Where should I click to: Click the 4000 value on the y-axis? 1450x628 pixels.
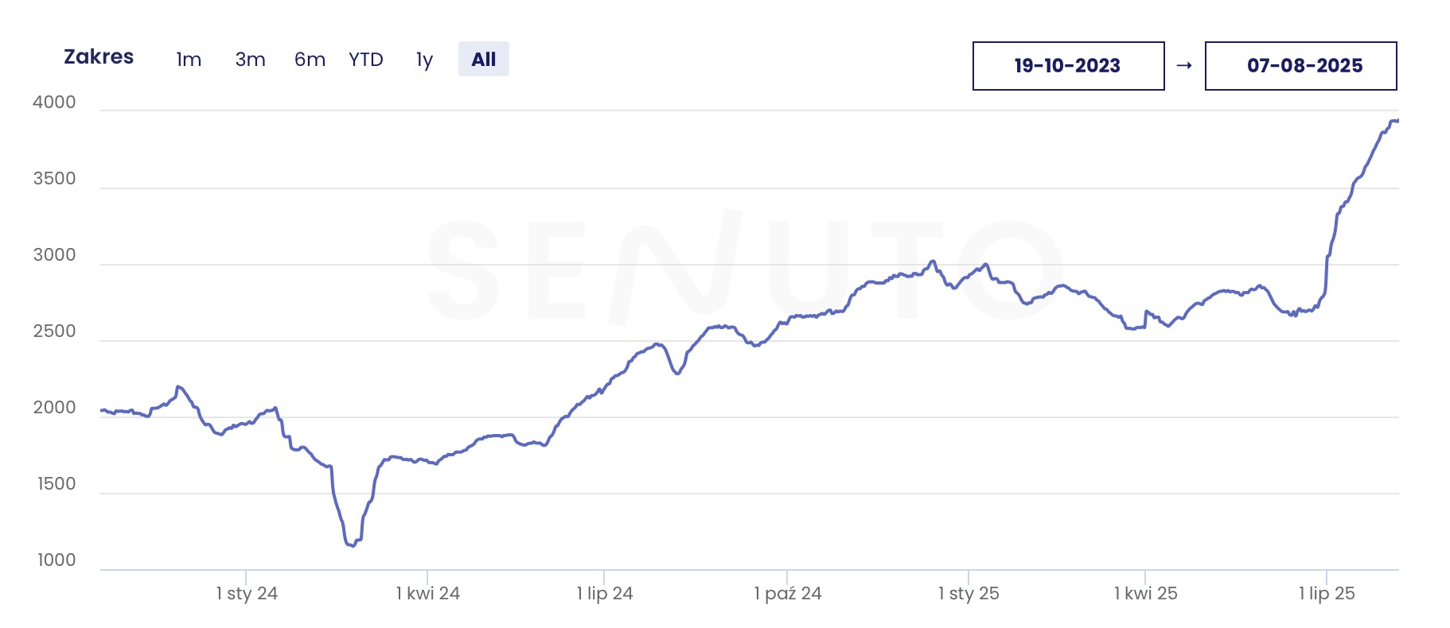[54, 103]
